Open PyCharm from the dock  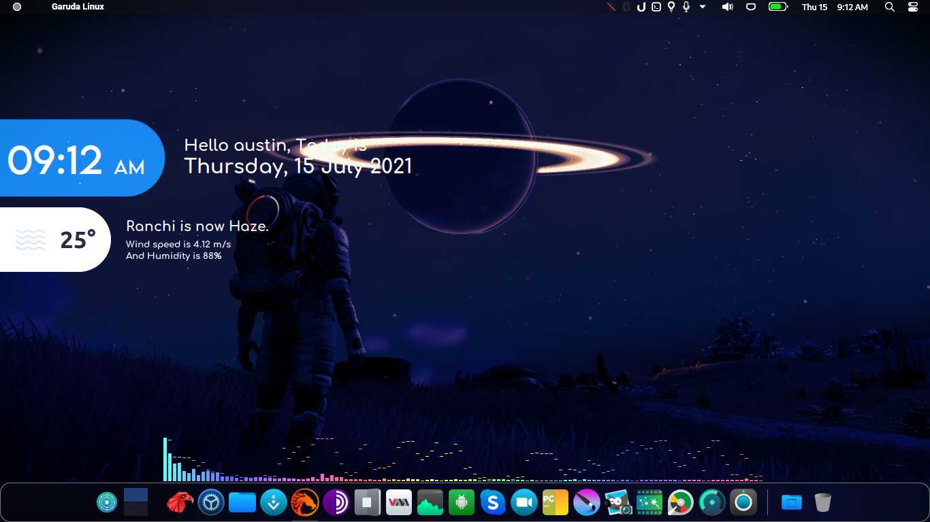[x=556, y=502]
